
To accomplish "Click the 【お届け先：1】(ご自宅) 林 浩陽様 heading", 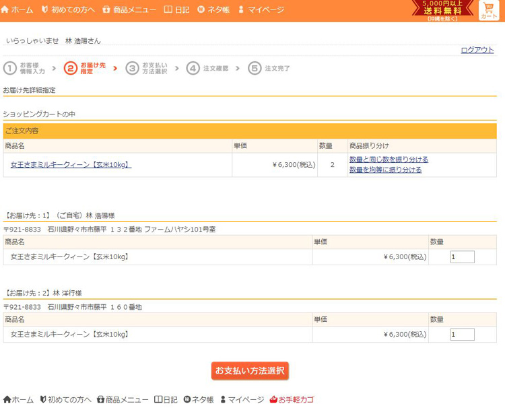I will (59, 215).
